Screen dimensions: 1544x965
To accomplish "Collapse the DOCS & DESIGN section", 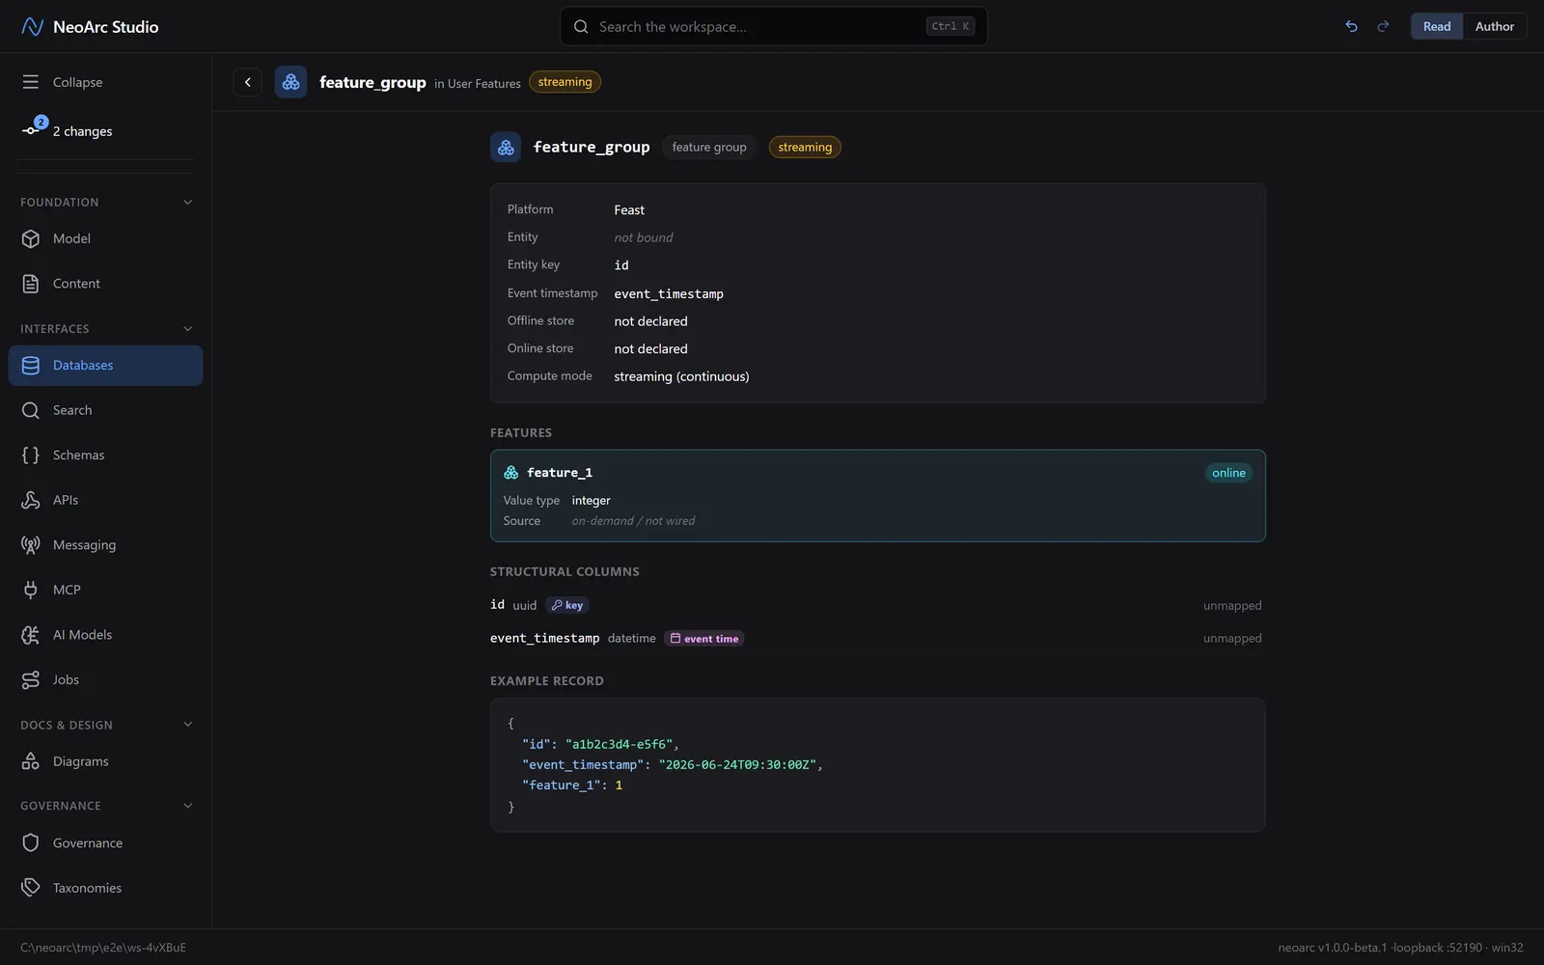I will (188, 725).
